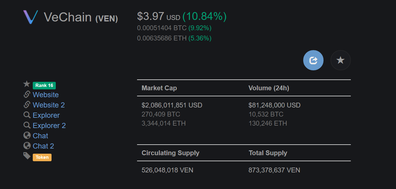The image size is (396, 189).
Task: Click the chain-link icon beside Website
Action: coord(27,94)
